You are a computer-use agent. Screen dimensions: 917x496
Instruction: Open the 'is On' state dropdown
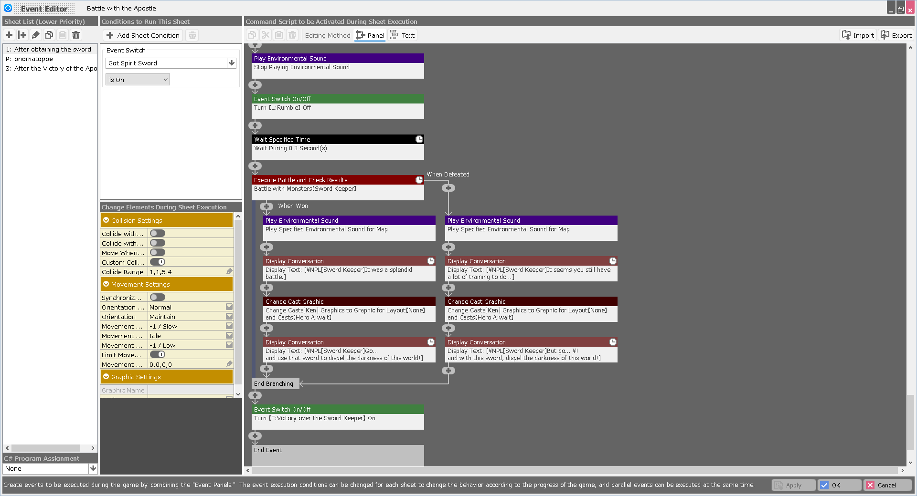138,80
